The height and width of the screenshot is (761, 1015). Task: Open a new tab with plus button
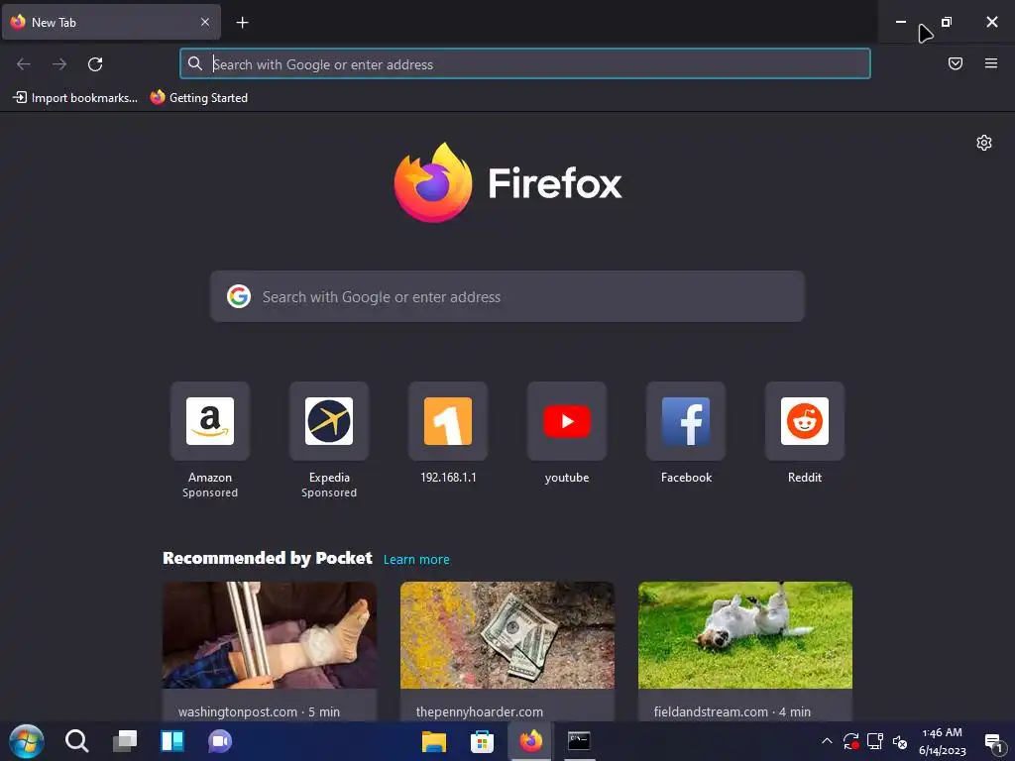point(242,23)
